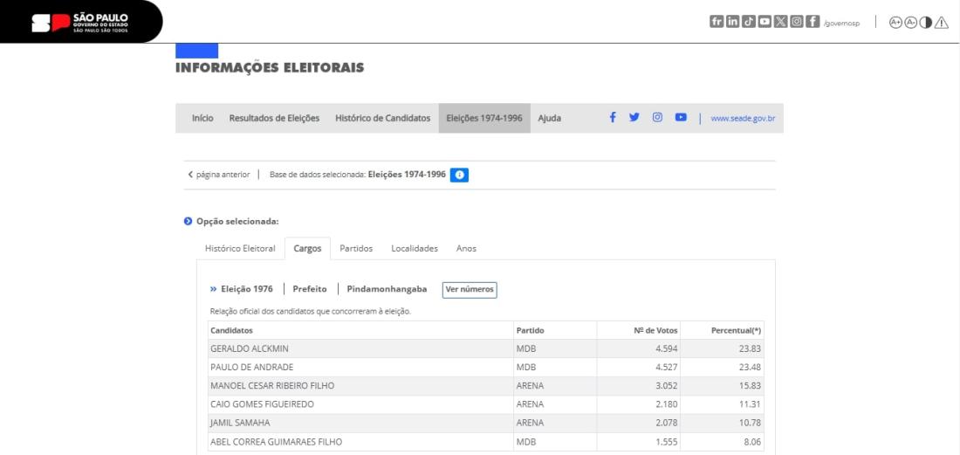Click the Pindamonhangaba breadcrumb

pos(387,289)
